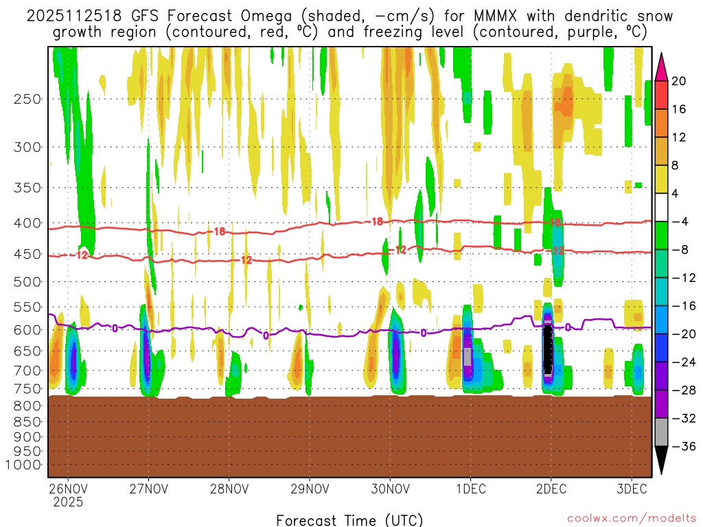
Task: Click the 1000 pressure level label
Action: (x=23, y=465)
